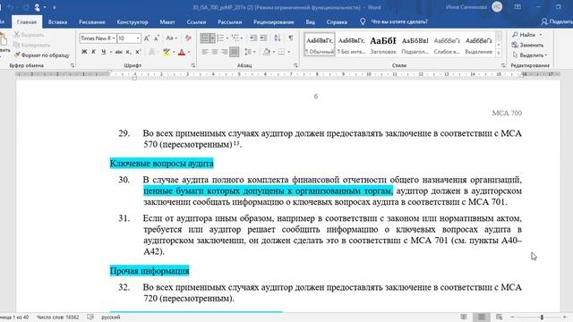Open Абзац dialog launcher
Viewport: 573px width, 322px height.
(295, 65)
